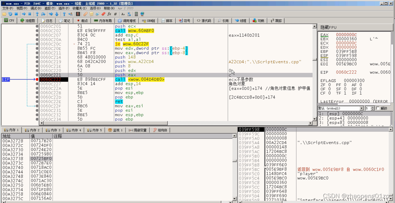Select argument row 2: [esp+4] 00000000
395x203 pixels.
355,118
